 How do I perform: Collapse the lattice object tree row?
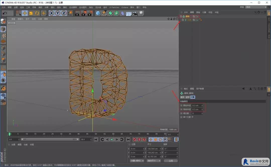tap(181, 16)
